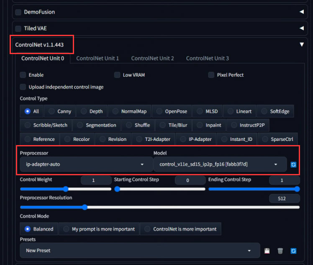Screen dimensions: 313x265
Task: Enable the DemoFusion checkbox
Action: tap(18, 12)
